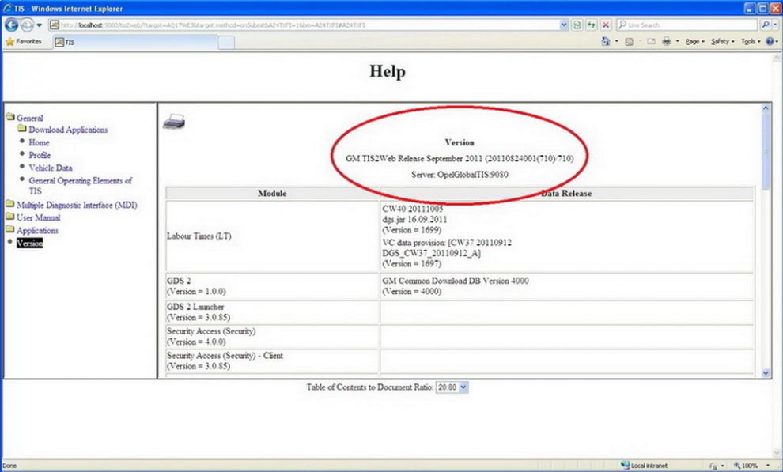This screenshot has width=783, height=472.
Task: Click the Back navigation arrow
Action: [x=10, y=25]
